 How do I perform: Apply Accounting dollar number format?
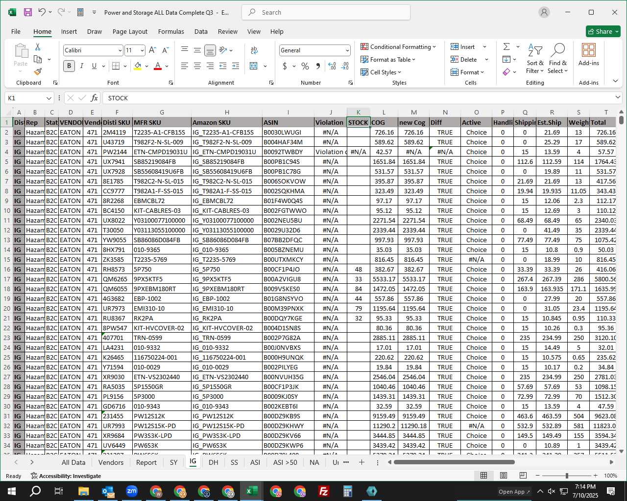click(x=285, y=66)
